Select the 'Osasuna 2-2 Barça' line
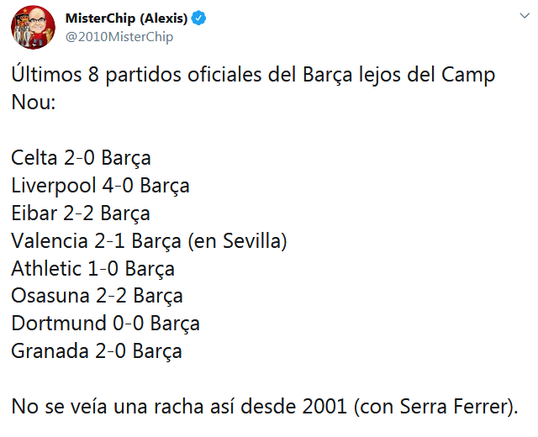This screenshot has height=437, width=538. (x=97, y=296)
